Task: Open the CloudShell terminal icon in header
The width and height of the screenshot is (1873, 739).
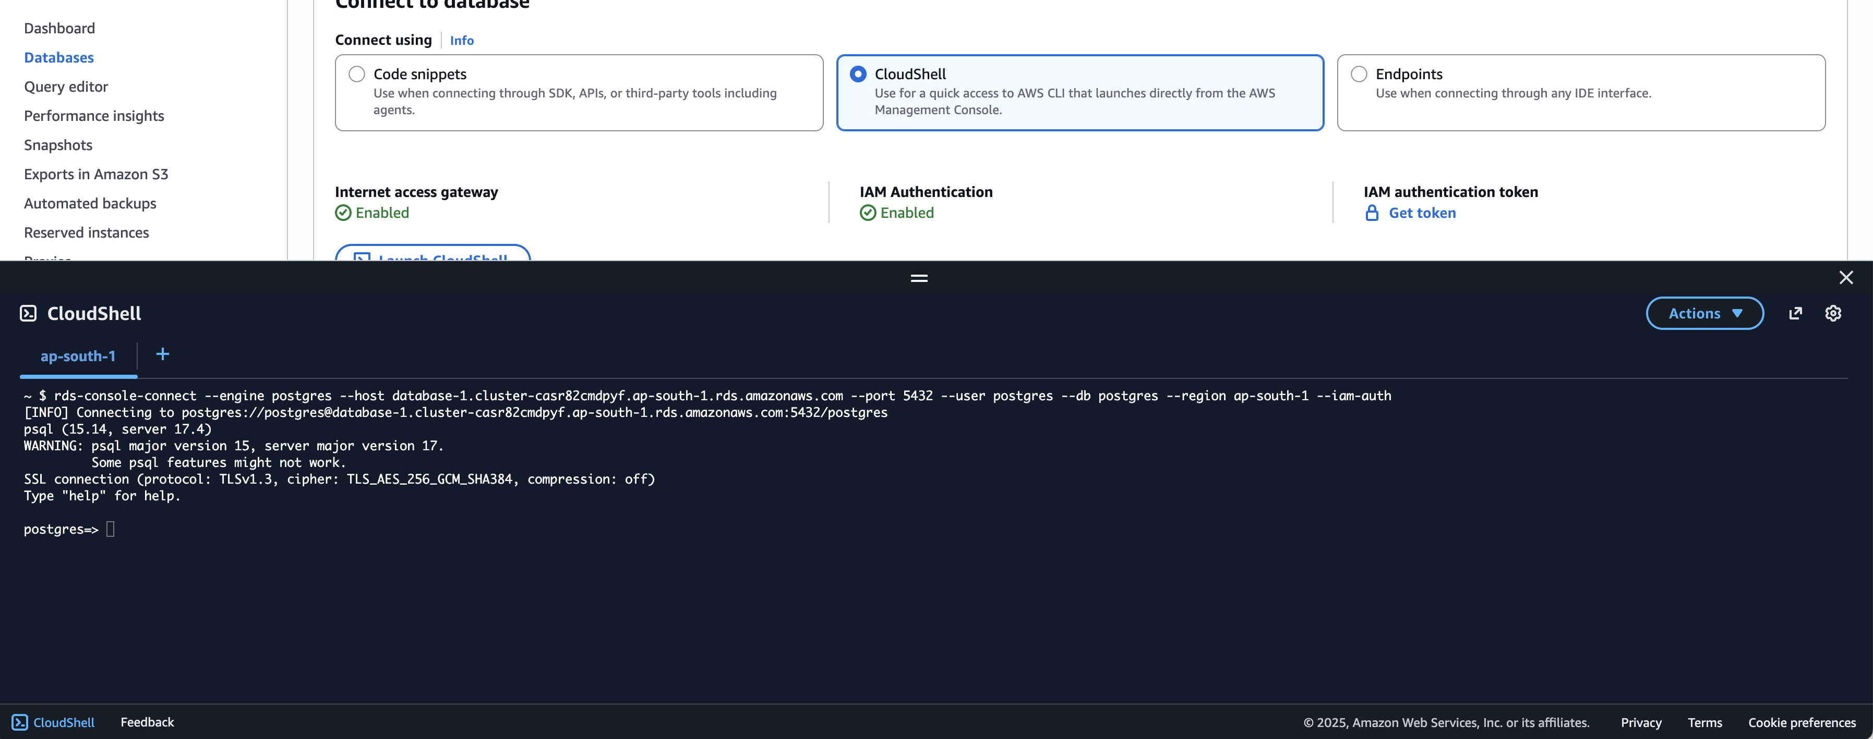Action: click(28, 313)
